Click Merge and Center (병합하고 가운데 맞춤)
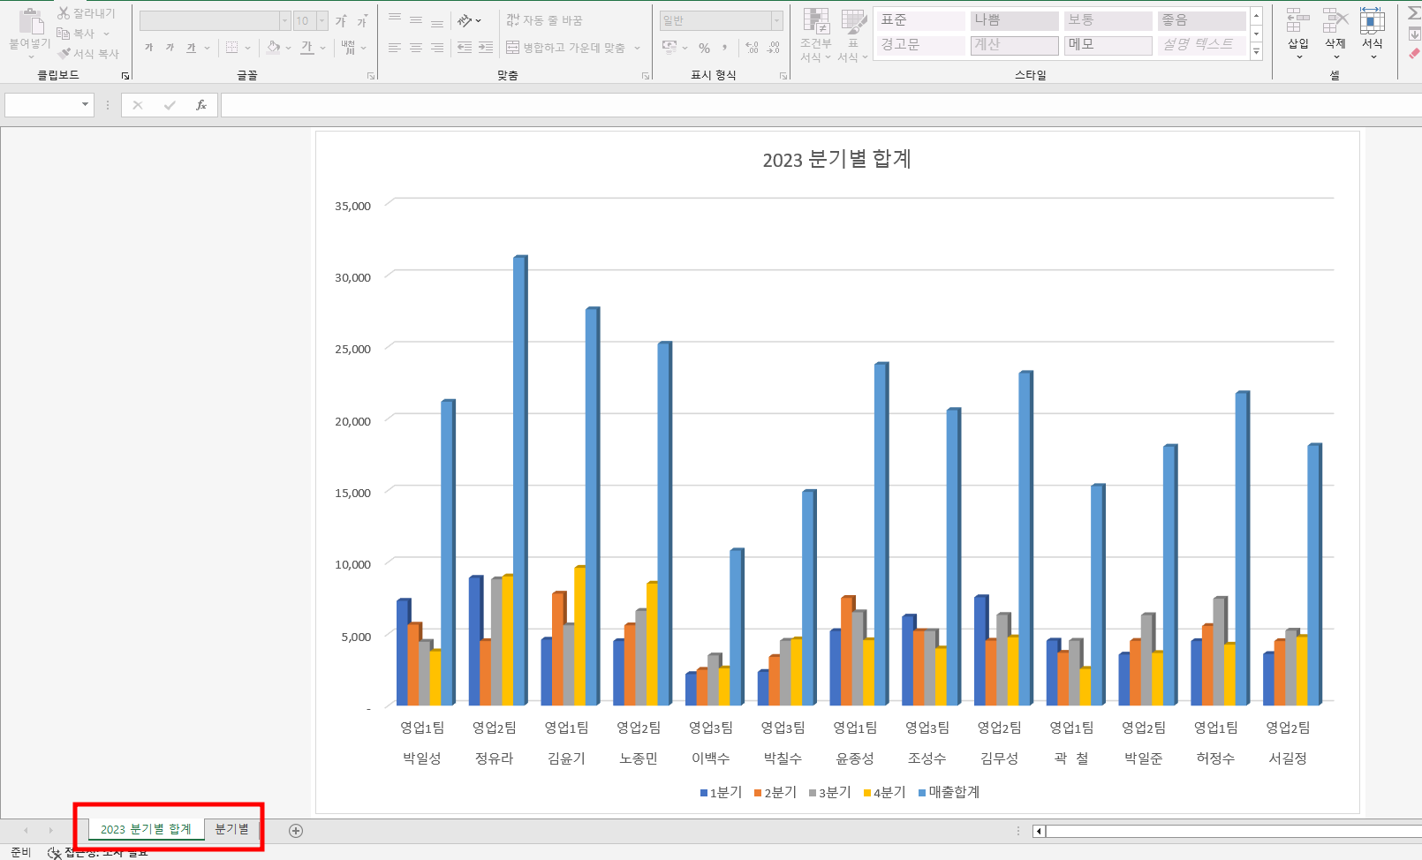 [x=565, y=48]
